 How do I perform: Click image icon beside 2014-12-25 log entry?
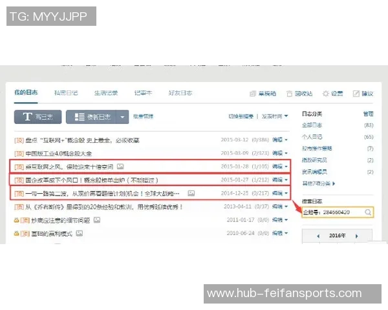[191, 193]
